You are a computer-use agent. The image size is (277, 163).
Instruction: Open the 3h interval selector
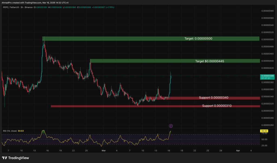pos(21,8)
